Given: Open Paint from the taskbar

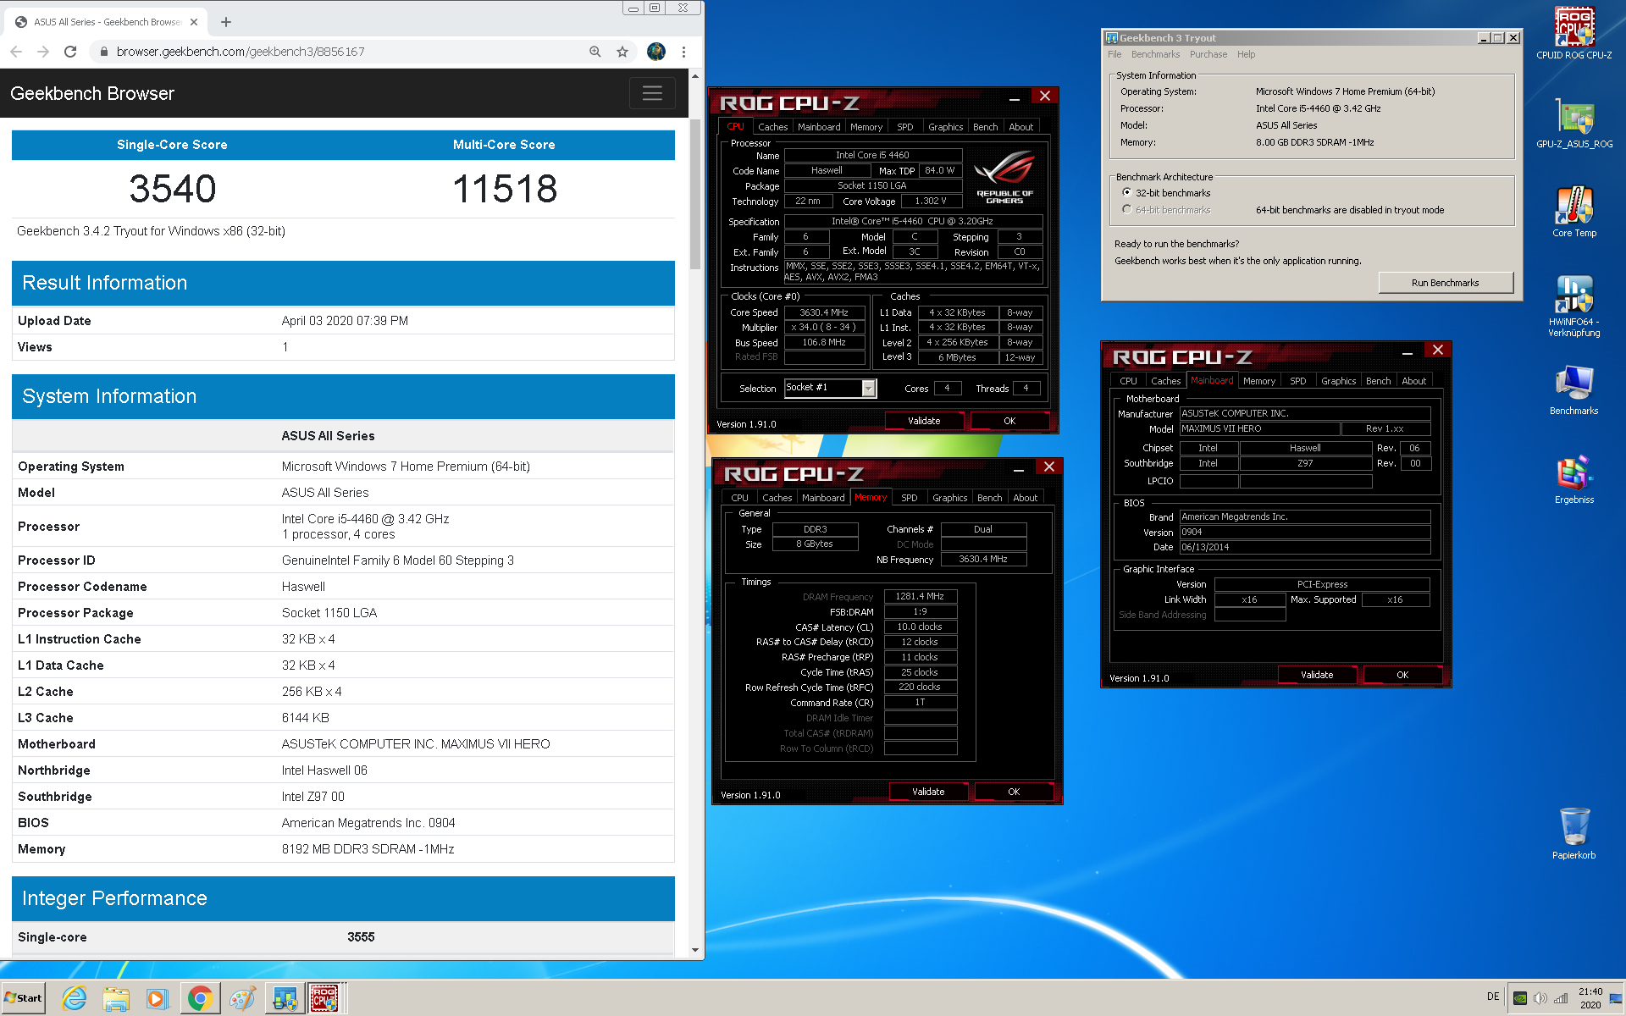Looking at the screenshot, I should (x=242, y=998).
